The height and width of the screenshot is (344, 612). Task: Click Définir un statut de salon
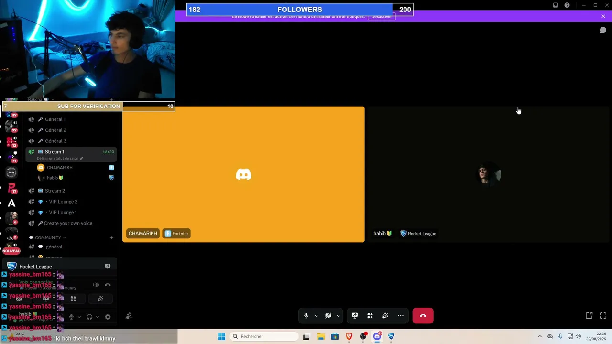[x=57, y=158]
